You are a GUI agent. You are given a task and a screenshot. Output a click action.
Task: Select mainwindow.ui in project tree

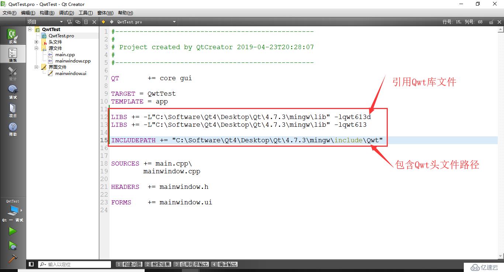[70, 73]
